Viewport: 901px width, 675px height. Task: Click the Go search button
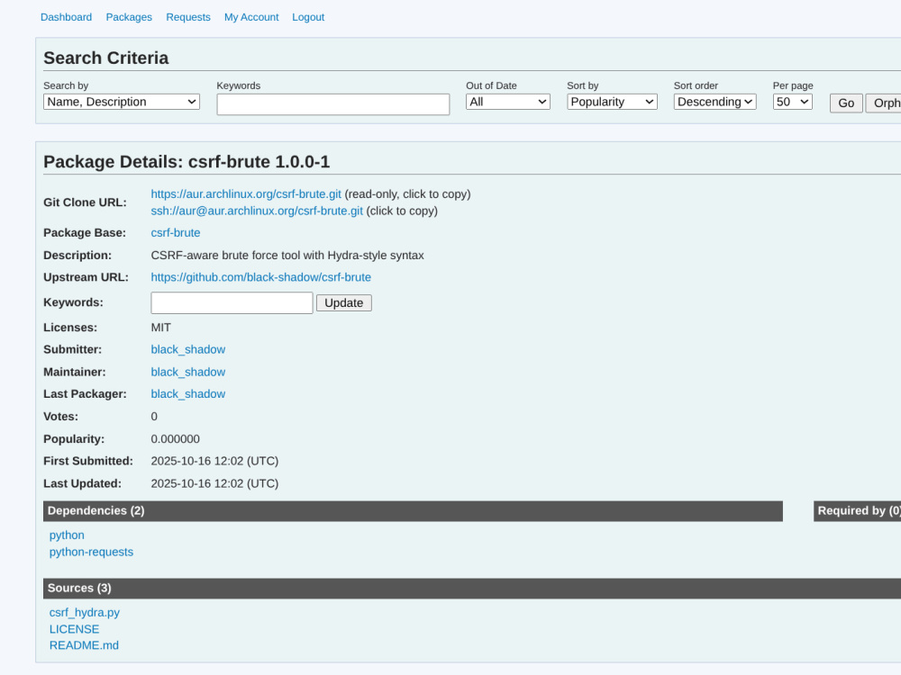(846, 103)
